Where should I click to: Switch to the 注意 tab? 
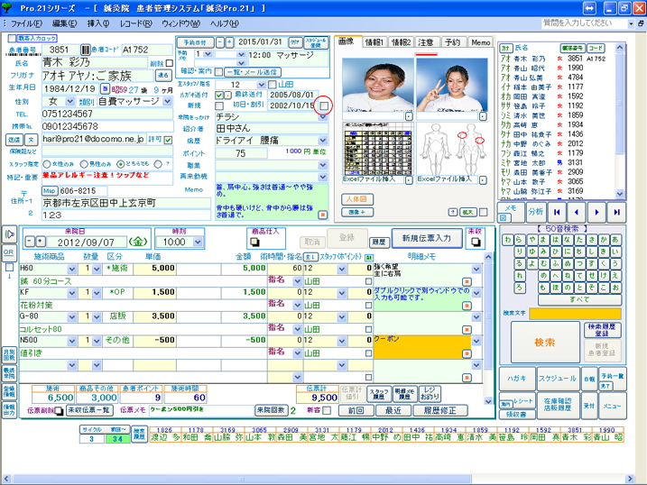[426, 42]
